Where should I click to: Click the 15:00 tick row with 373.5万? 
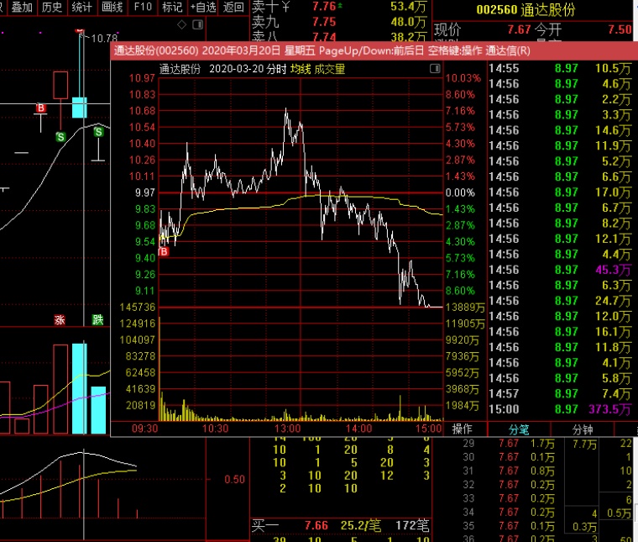coord(560,409)
